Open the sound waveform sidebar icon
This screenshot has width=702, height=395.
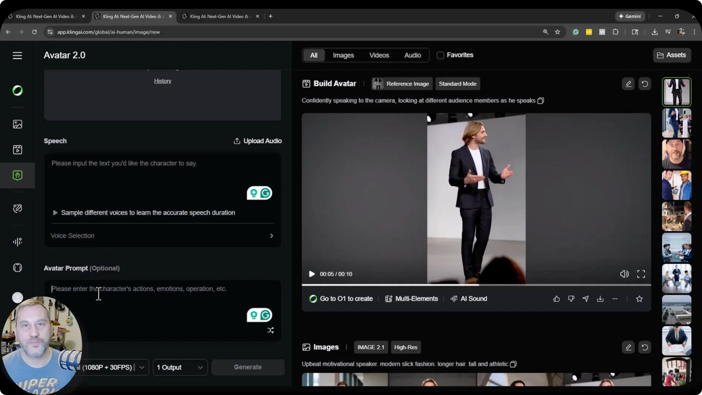tap(17, 242)
